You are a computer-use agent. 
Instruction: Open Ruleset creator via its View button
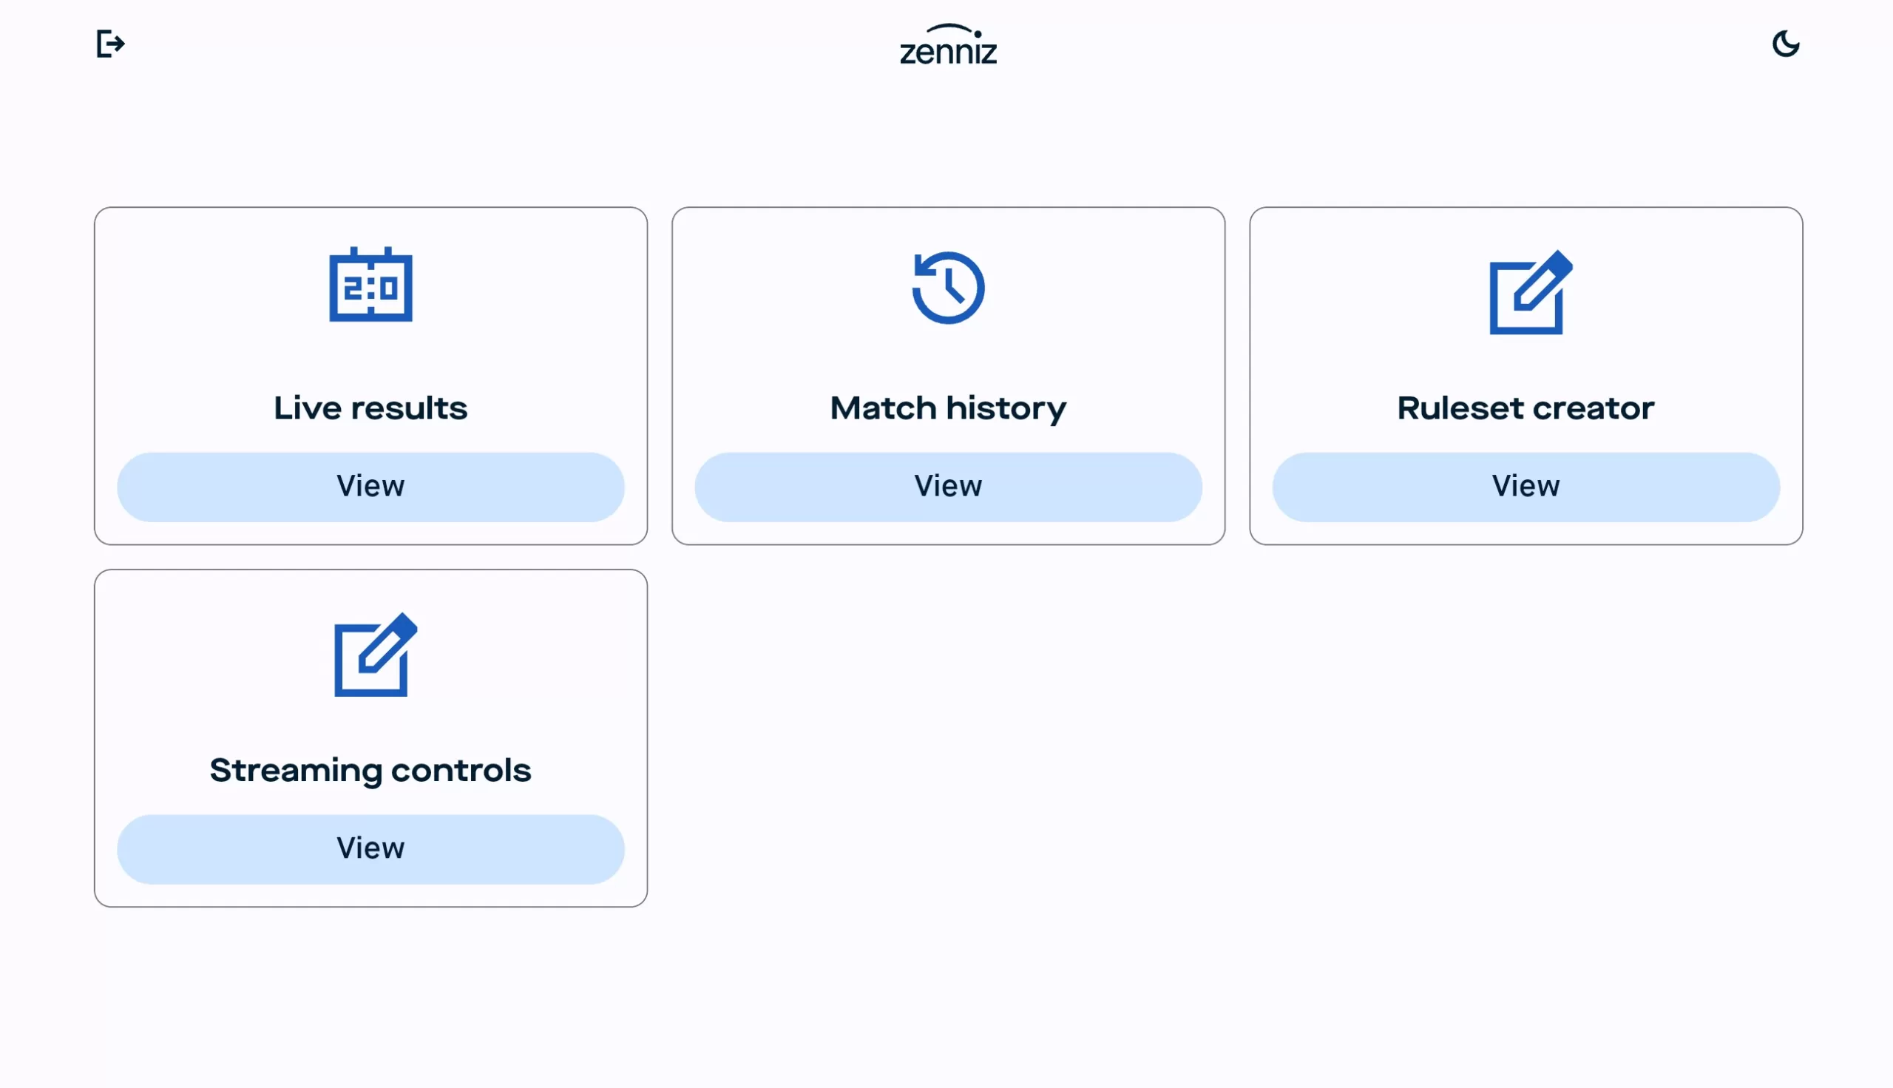click(x=1525, y=487)
